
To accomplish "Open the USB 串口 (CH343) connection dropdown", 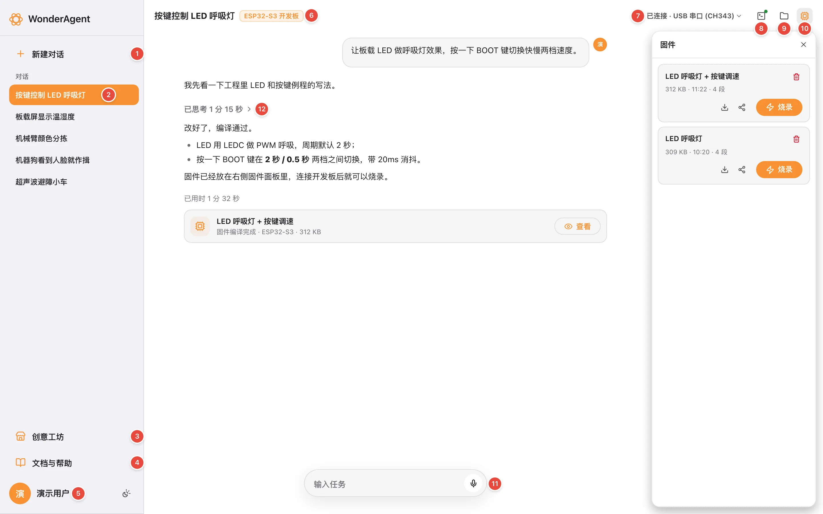I will pyautogui.click(x=694, y=16).
